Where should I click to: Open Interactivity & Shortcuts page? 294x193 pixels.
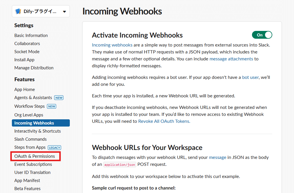pyautogui.click(x=37, y=131)
